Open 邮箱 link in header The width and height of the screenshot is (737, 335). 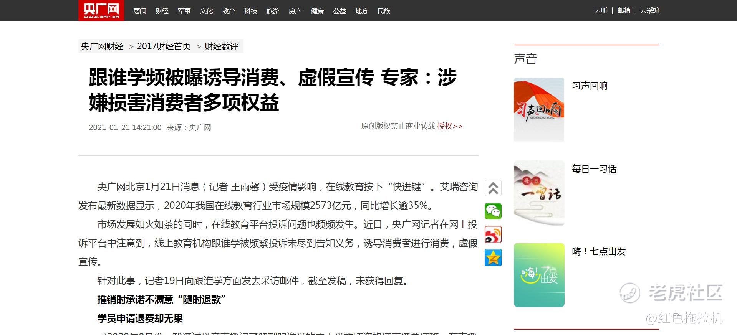[x=624, y=10]
